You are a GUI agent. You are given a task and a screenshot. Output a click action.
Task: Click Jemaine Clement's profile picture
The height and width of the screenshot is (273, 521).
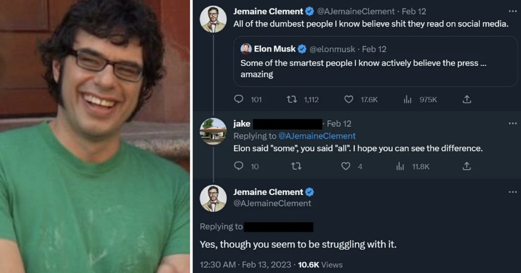(213, 19)
